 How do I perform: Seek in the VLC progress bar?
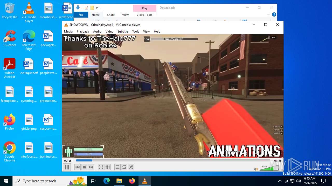pos(173,160)
